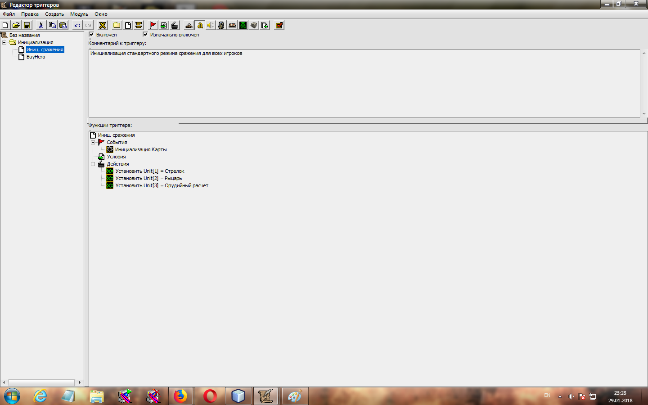Open the Окно menu
648x405 pixels.
click(x=101, y=14)
